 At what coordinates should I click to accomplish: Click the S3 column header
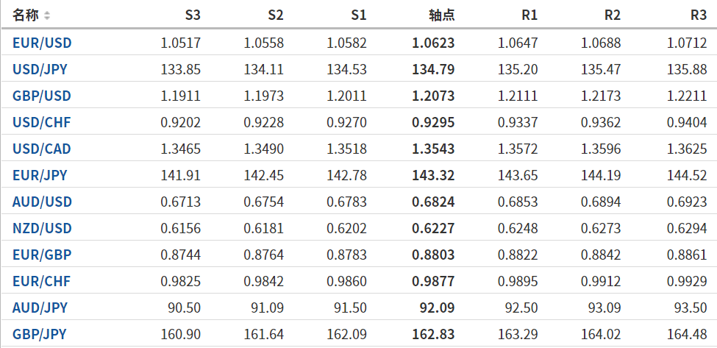[x=192, y=15]
